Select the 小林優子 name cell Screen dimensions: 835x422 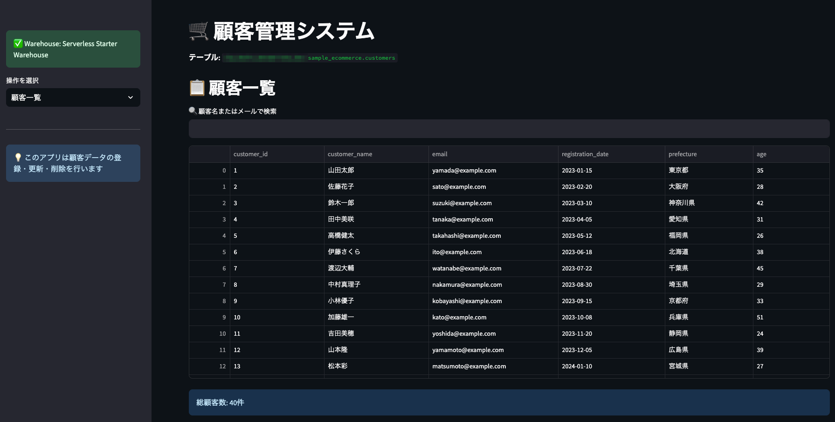pyautogui.click(x=376, y=301)
